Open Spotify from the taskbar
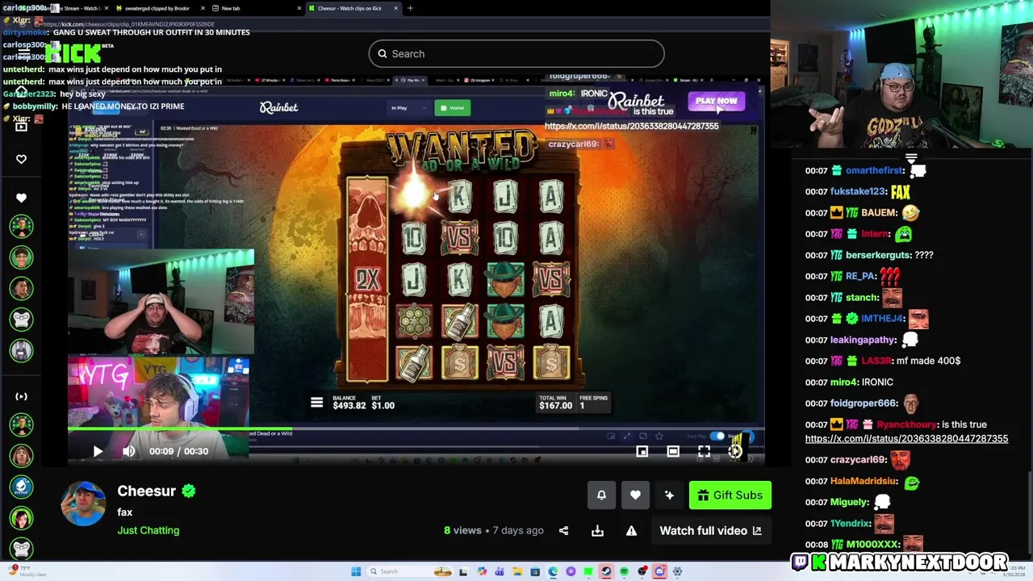 coord(624,571)
